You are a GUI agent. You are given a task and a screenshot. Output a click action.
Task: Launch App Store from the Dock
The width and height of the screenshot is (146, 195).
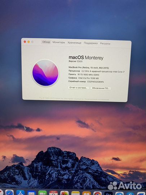[20, 192]
